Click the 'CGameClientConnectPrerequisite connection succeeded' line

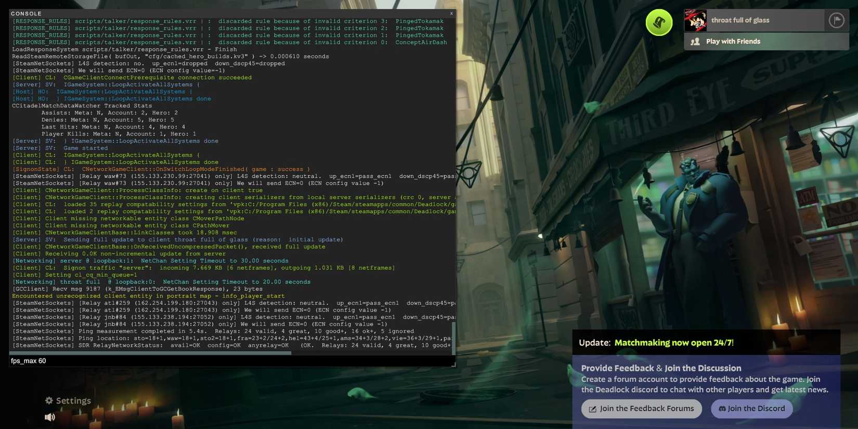(x=132, y=77)
